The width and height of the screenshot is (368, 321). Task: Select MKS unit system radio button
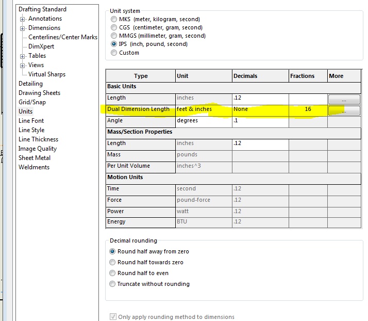[114, 19]
